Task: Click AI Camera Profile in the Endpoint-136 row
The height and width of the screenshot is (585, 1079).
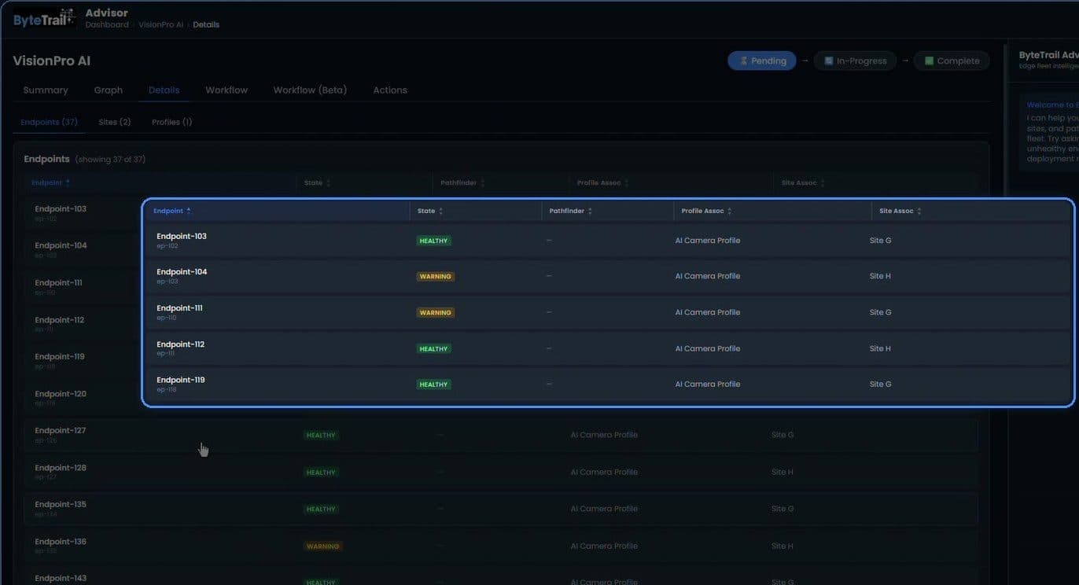Action: coord(604,546)
